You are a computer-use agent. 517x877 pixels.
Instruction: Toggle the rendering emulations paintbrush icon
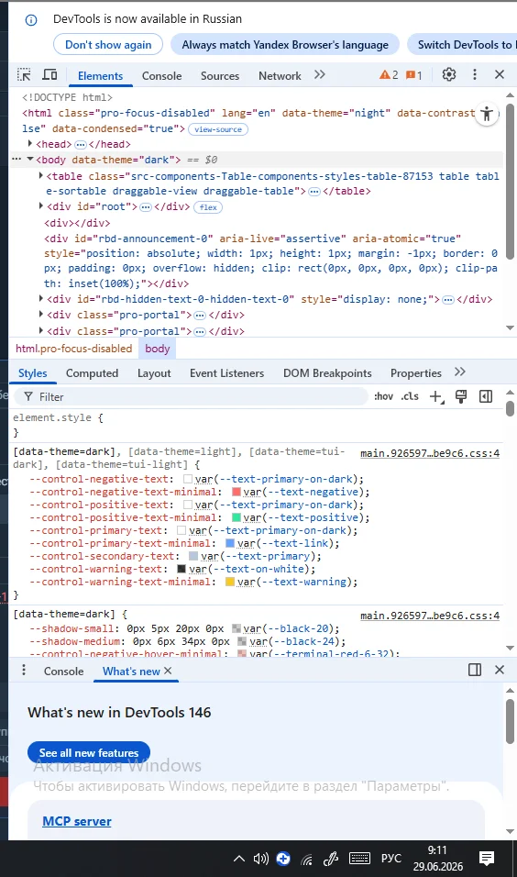461,396
